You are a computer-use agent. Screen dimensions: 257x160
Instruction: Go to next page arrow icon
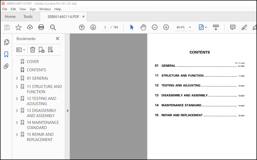point(93,27)
